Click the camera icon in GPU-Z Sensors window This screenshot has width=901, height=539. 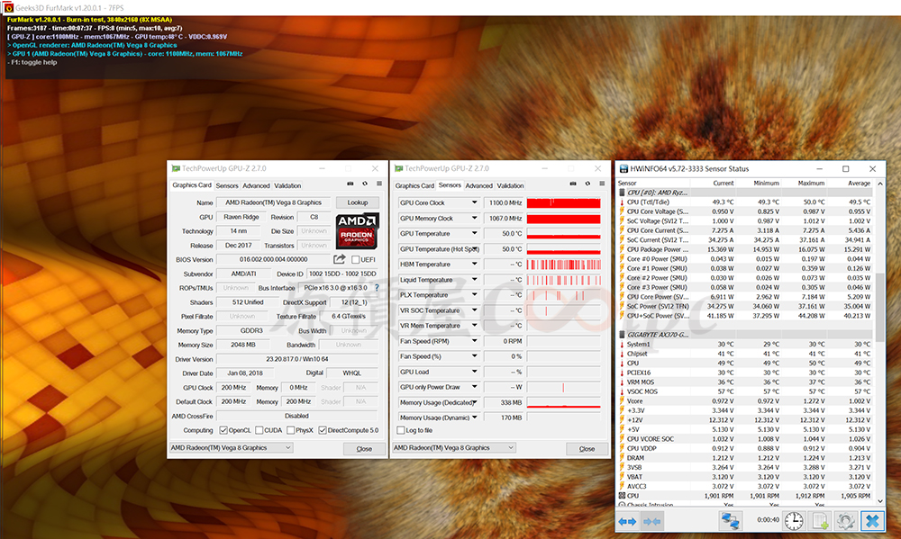click(x=573, y=184)
